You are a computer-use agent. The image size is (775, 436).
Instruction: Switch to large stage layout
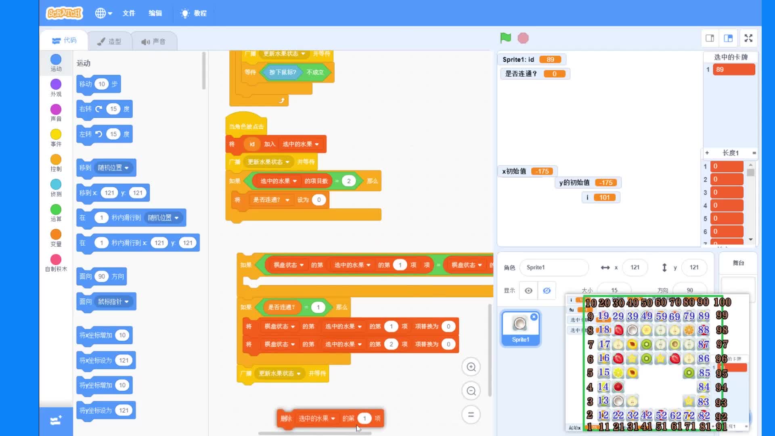(728, 38)
